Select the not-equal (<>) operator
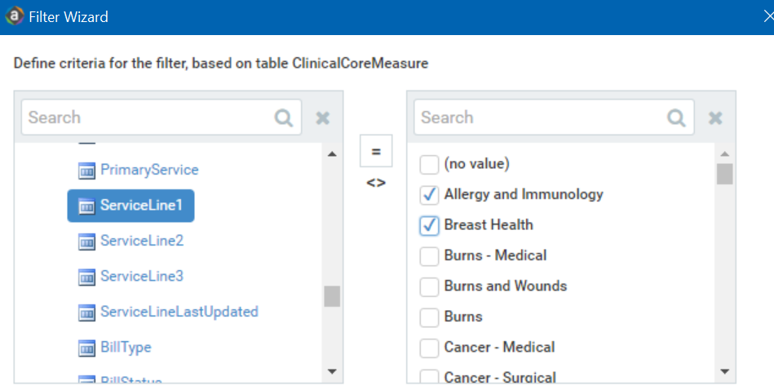Viewport: 774px width, 390px height. [x=375, y=182]
